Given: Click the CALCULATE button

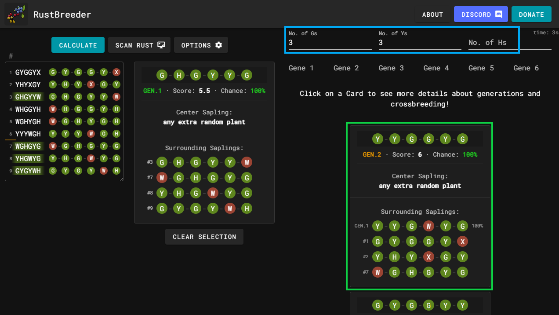Looking at the screenshot, I should point(78,45).
